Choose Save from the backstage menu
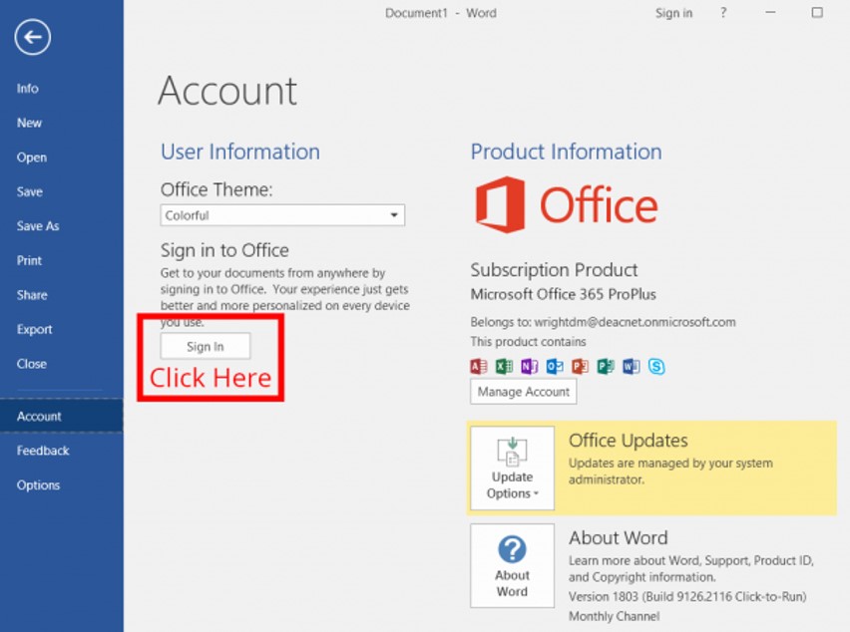Image resolution: width=850 pixels, height=632 pixels. click(30, 191)
